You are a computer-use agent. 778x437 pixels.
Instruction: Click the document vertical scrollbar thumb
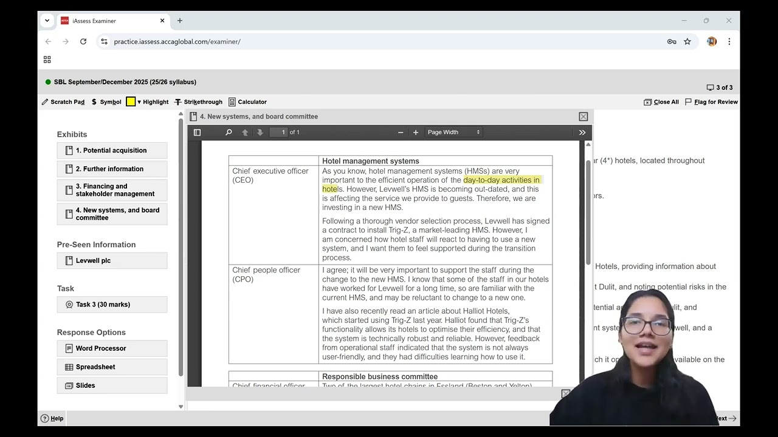(x=588, y=212)
